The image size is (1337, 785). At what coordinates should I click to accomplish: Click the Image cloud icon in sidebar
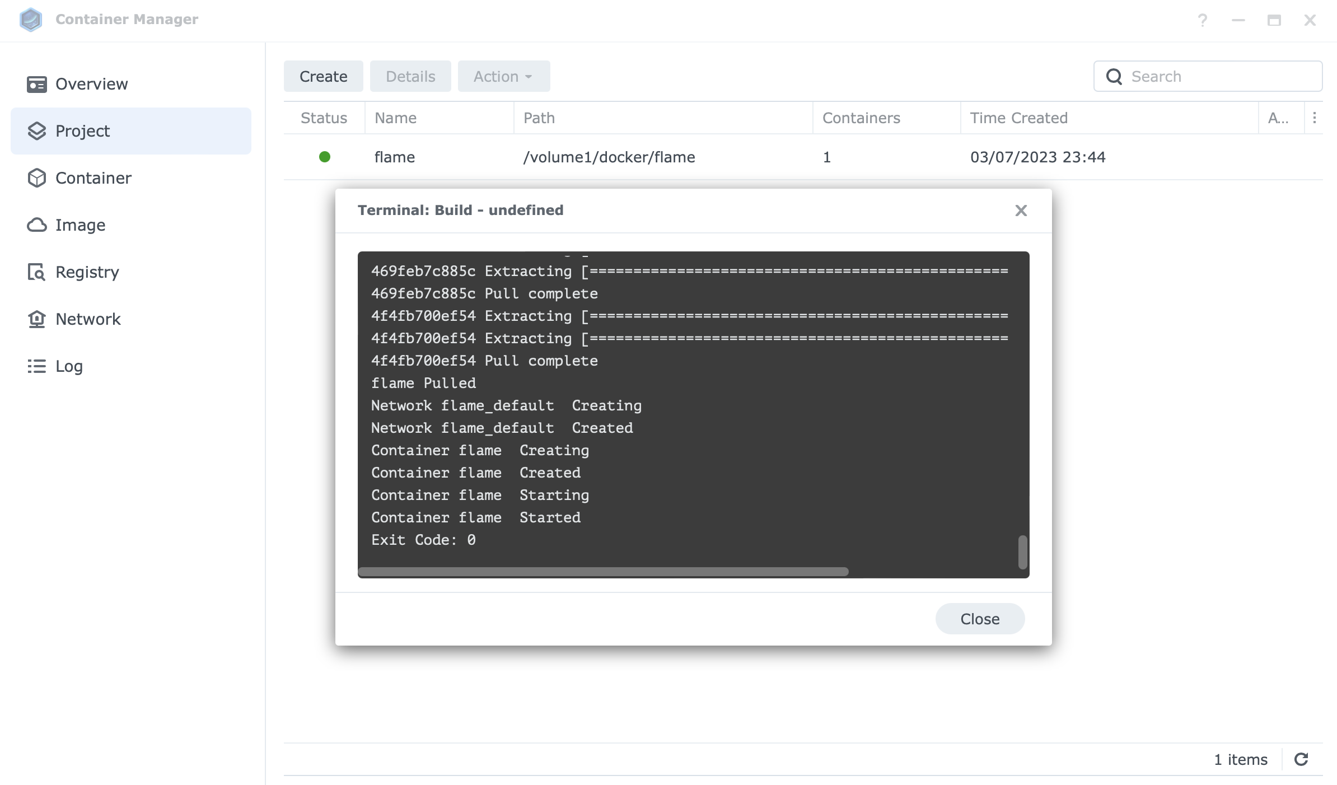(37, 225)
